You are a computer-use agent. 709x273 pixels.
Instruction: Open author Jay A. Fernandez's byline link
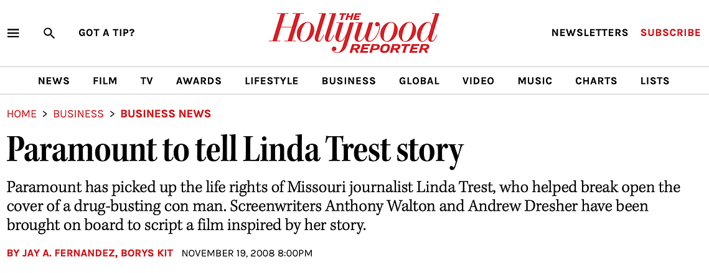61,253
